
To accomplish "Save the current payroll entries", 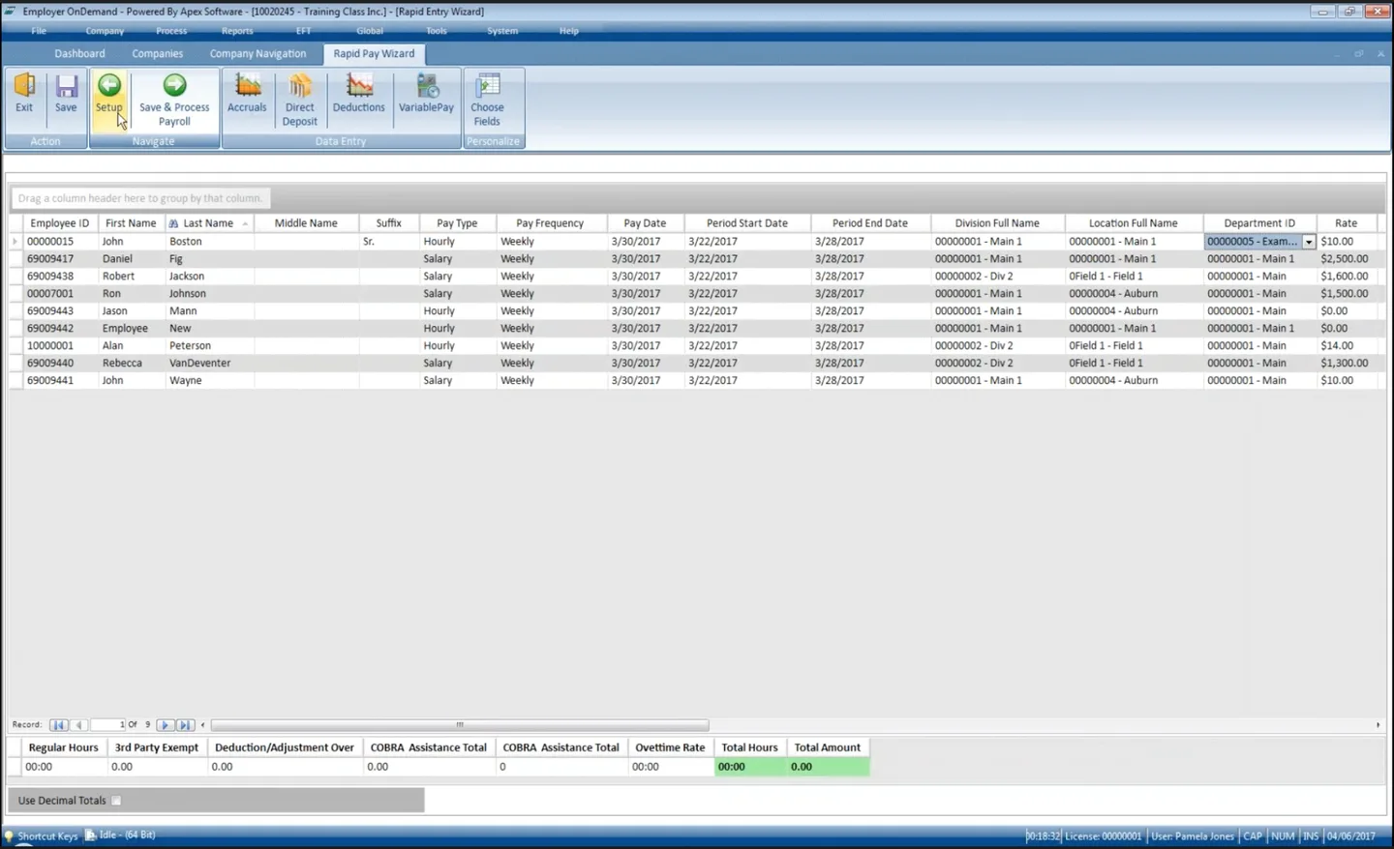I will [x=65, y=95].
